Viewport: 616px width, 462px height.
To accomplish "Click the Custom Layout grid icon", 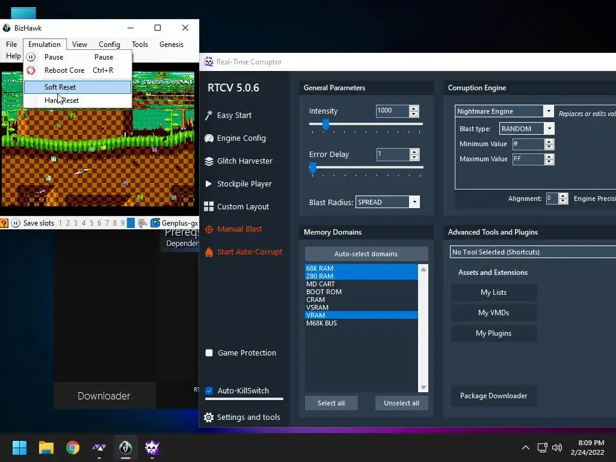I will (209, 206).
